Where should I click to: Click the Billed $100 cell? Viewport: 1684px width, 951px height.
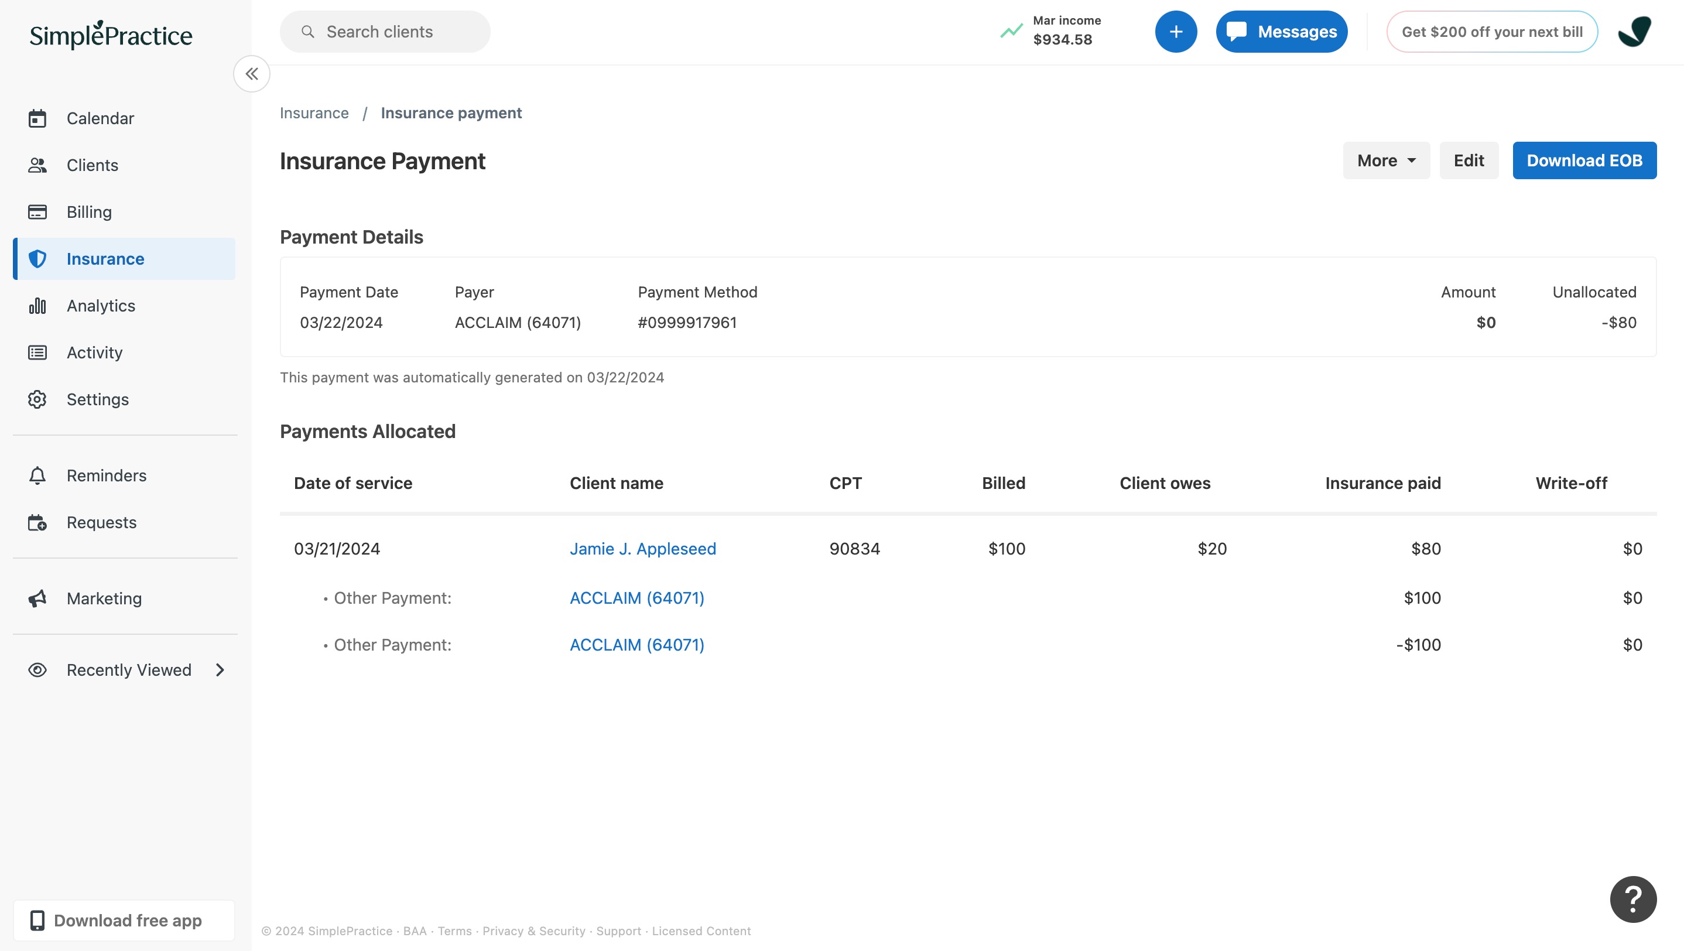1007,548
